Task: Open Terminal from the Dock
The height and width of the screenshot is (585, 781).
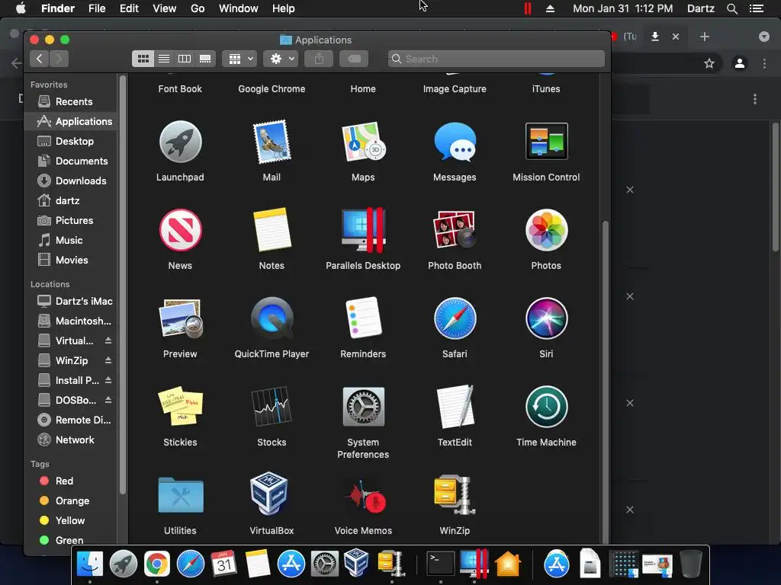Action: pyautogui.click(x=441, y=564)
